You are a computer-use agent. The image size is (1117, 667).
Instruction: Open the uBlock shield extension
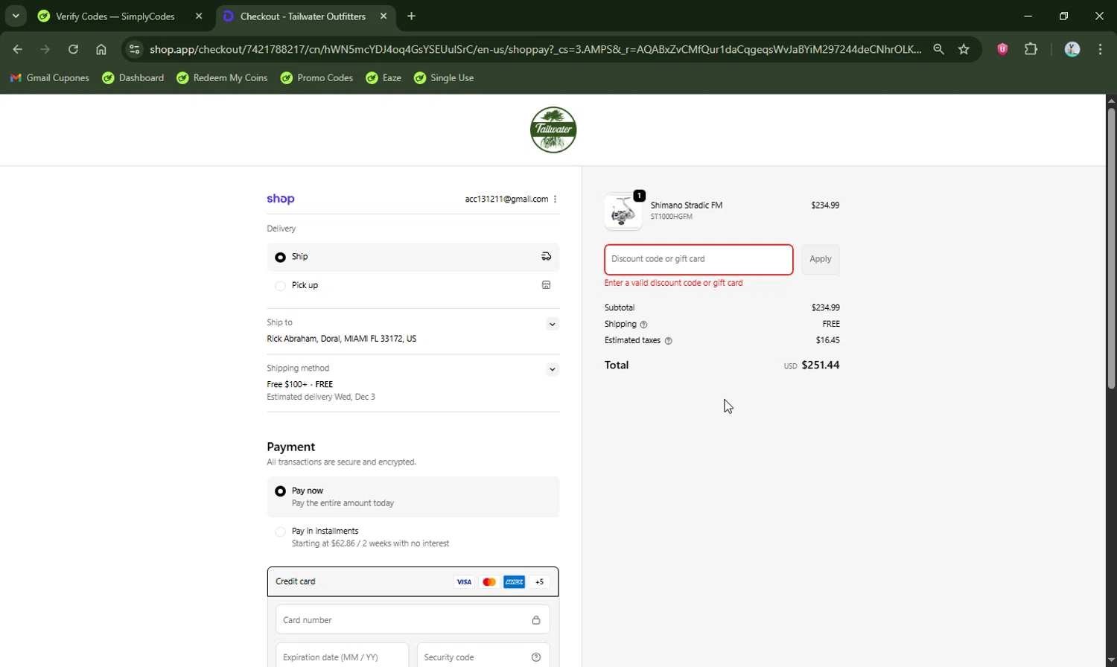[x=1002, y=49]
